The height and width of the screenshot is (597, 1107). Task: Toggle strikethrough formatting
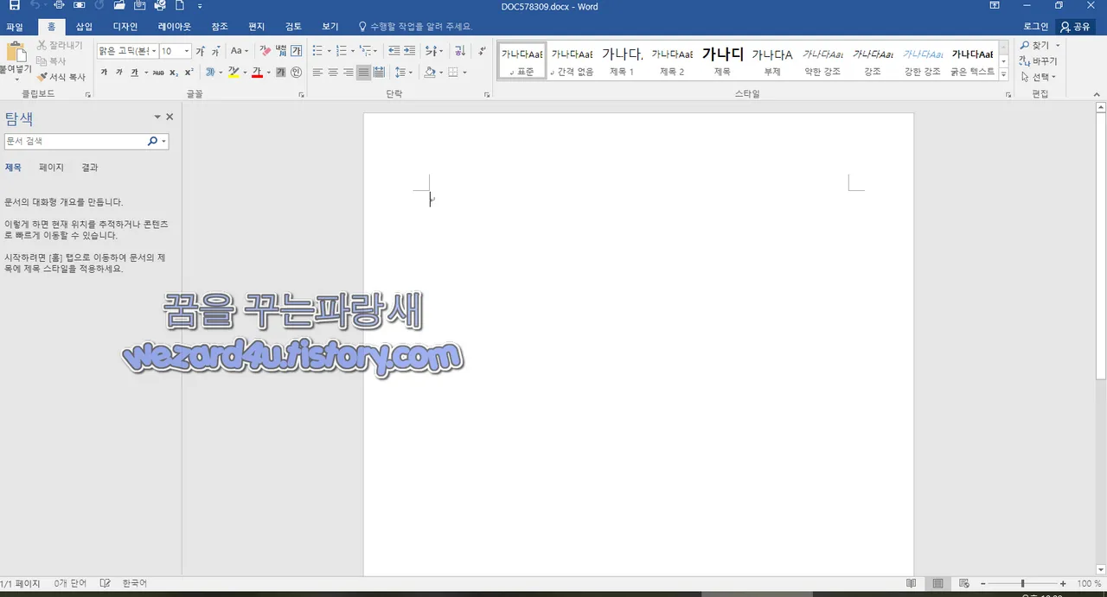point(158,73)
